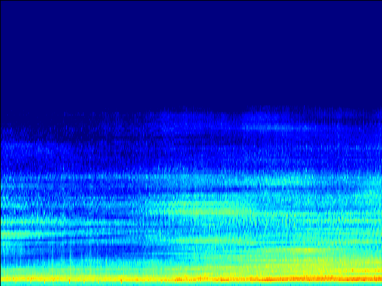Click the top-left corner of the spectrogram

pyautogui.click(x=1, y=1)
